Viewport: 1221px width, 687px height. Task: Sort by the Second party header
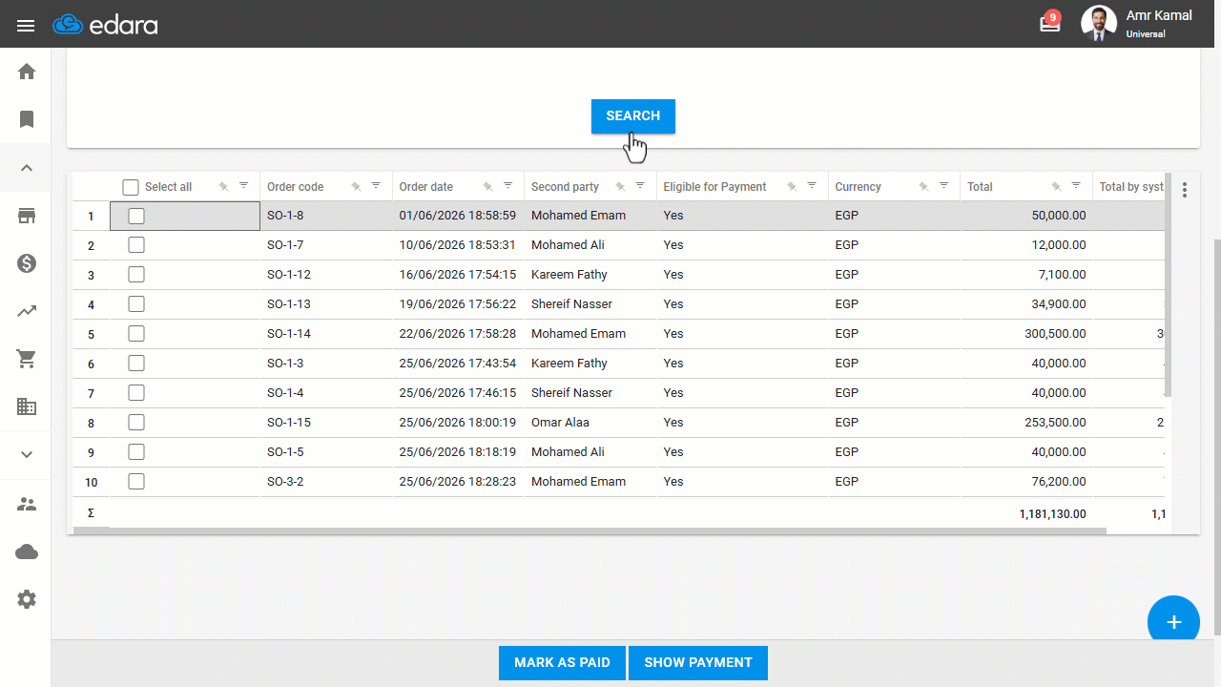tap(565, 187)
